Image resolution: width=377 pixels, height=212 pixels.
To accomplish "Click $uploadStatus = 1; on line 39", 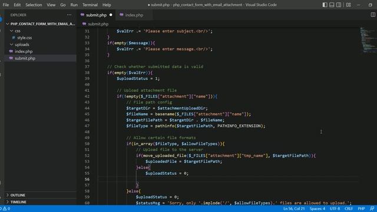I will coord(138,78).
